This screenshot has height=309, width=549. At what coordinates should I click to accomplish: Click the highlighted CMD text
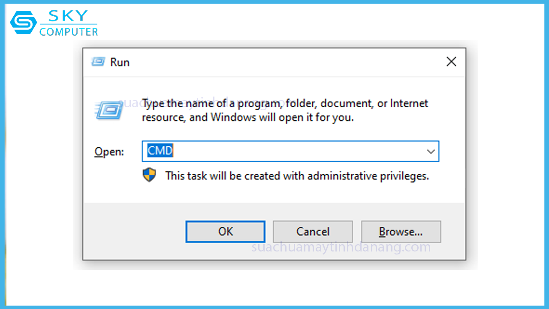tap(160, 151)
